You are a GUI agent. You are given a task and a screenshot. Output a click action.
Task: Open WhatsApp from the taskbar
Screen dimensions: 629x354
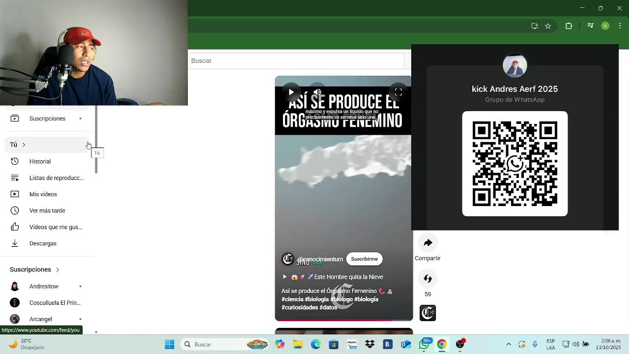pos(424,345)
